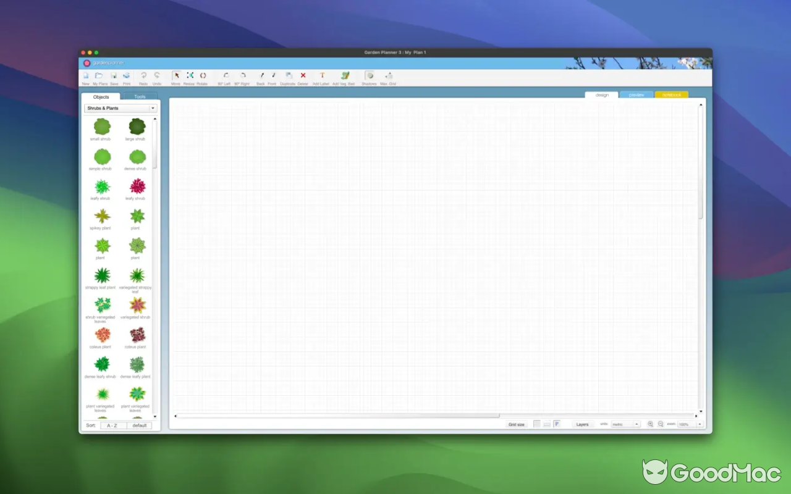The width and height of the screenshot is (791, 494).
Task: Open the zoom 100% dropdown
Action: tap(690, 424)
